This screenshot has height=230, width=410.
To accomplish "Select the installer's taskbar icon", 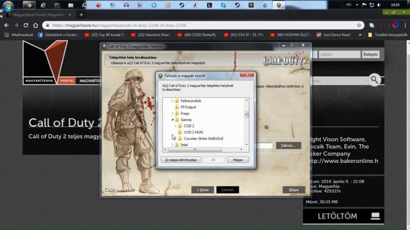I will [x=279, y=5].
